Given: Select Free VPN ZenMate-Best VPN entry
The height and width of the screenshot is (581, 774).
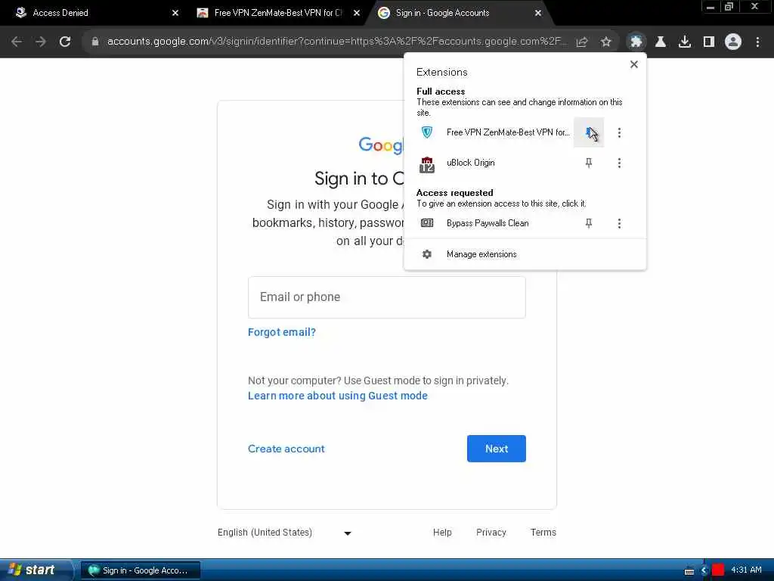Looking at the screenshot, I should 507,132.
